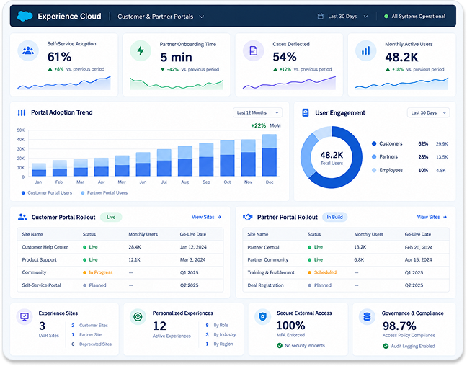Click the green All Systems Operational status dot
The width and height of the screenshot is (467, 366).
[386, 17]
